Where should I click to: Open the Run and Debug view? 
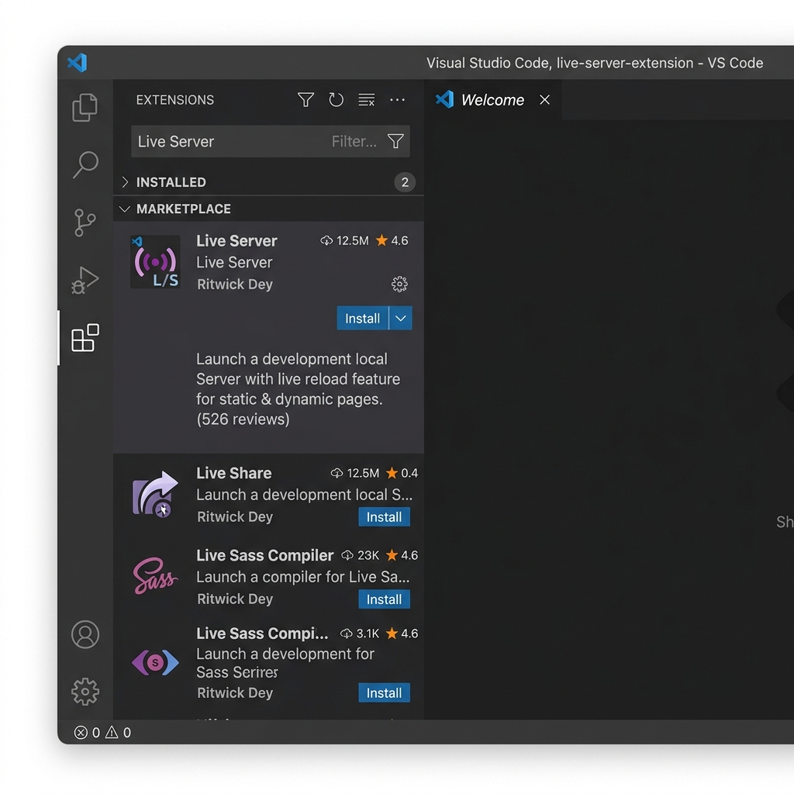coord(85,280)
